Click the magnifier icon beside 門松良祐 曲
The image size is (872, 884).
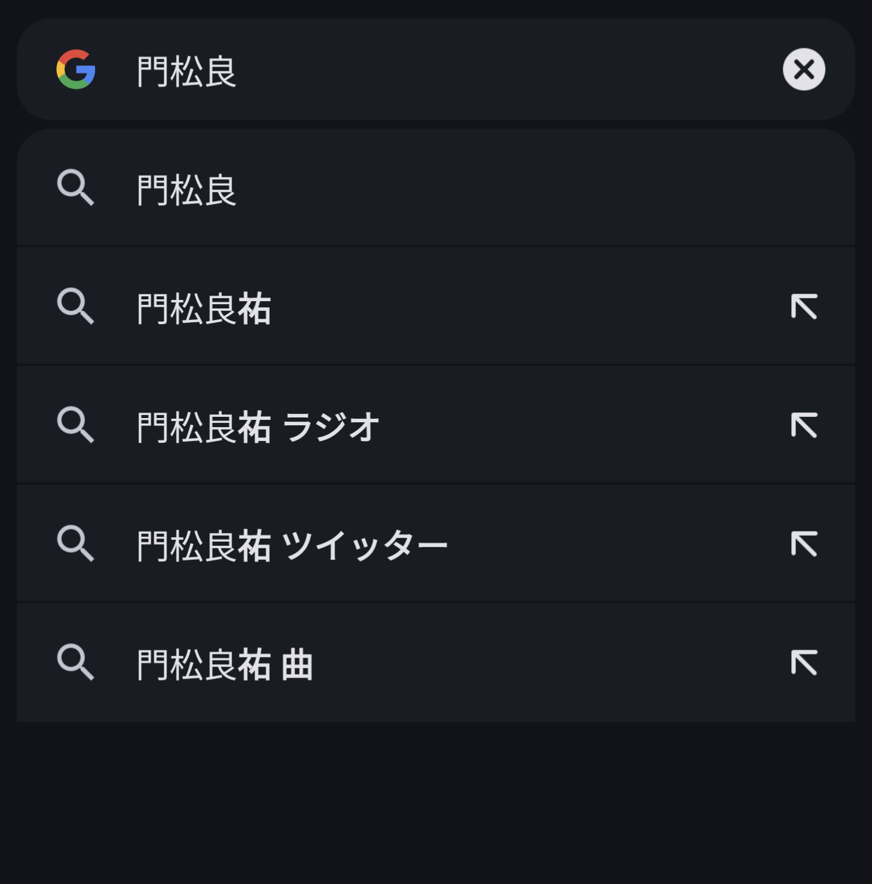pos(76,663)
